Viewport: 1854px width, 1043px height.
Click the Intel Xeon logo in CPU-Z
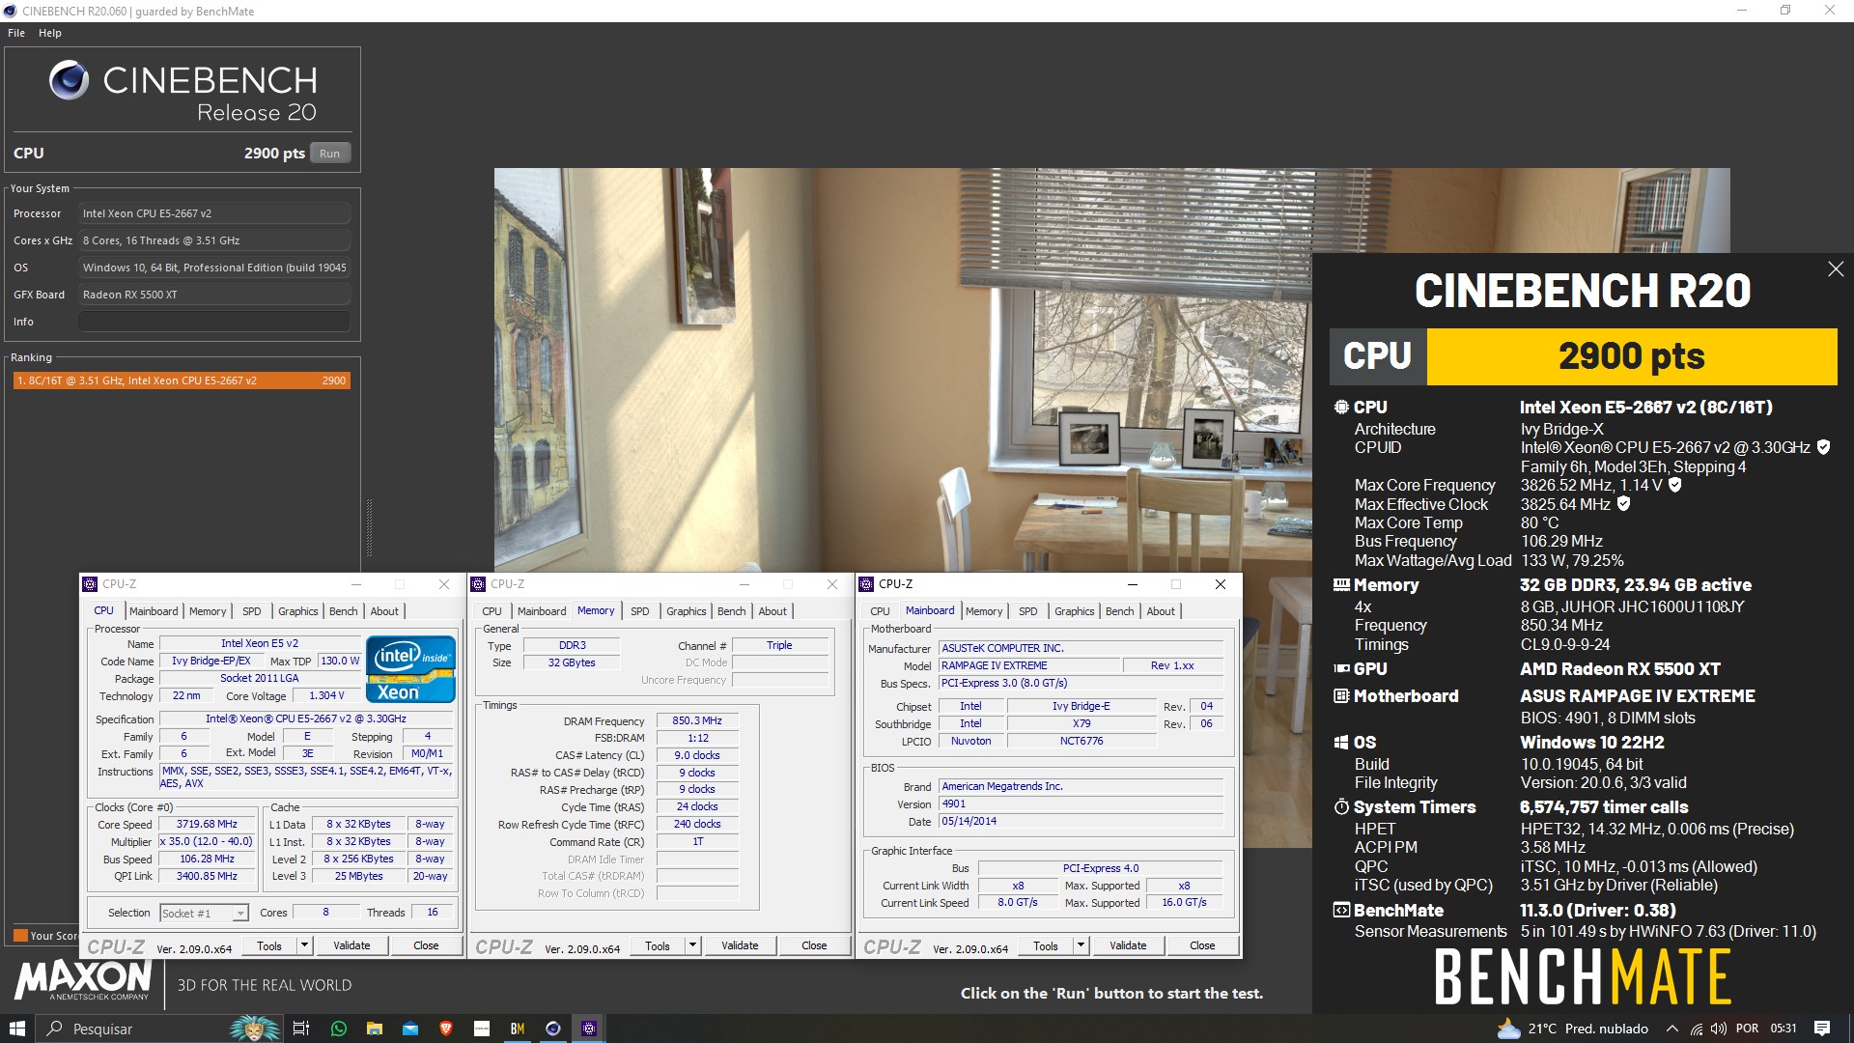410,668
